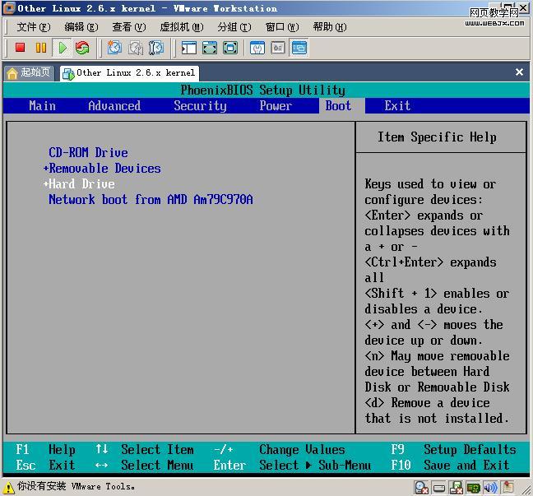Open Snapshot Manager wrench-clock icon
Viewport: 533px width, 496px height.
156,48
